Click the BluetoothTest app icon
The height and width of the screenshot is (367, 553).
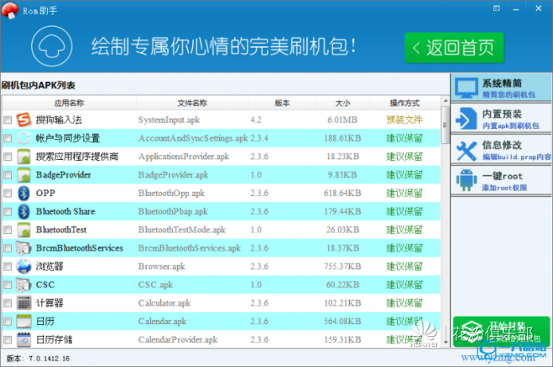coord(24,230)
